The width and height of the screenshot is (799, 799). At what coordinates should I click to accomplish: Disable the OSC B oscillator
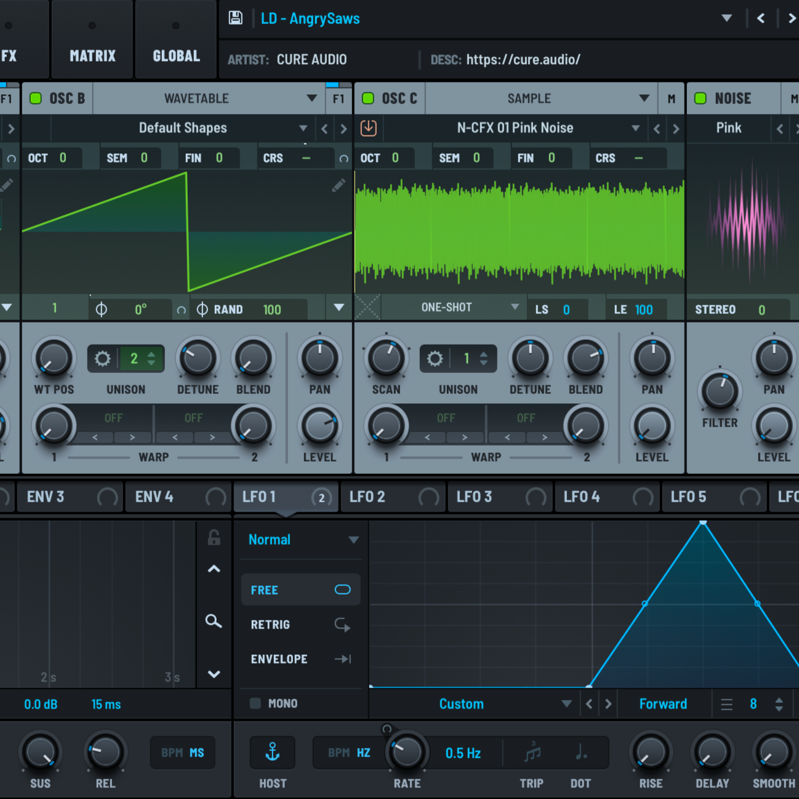36,98
